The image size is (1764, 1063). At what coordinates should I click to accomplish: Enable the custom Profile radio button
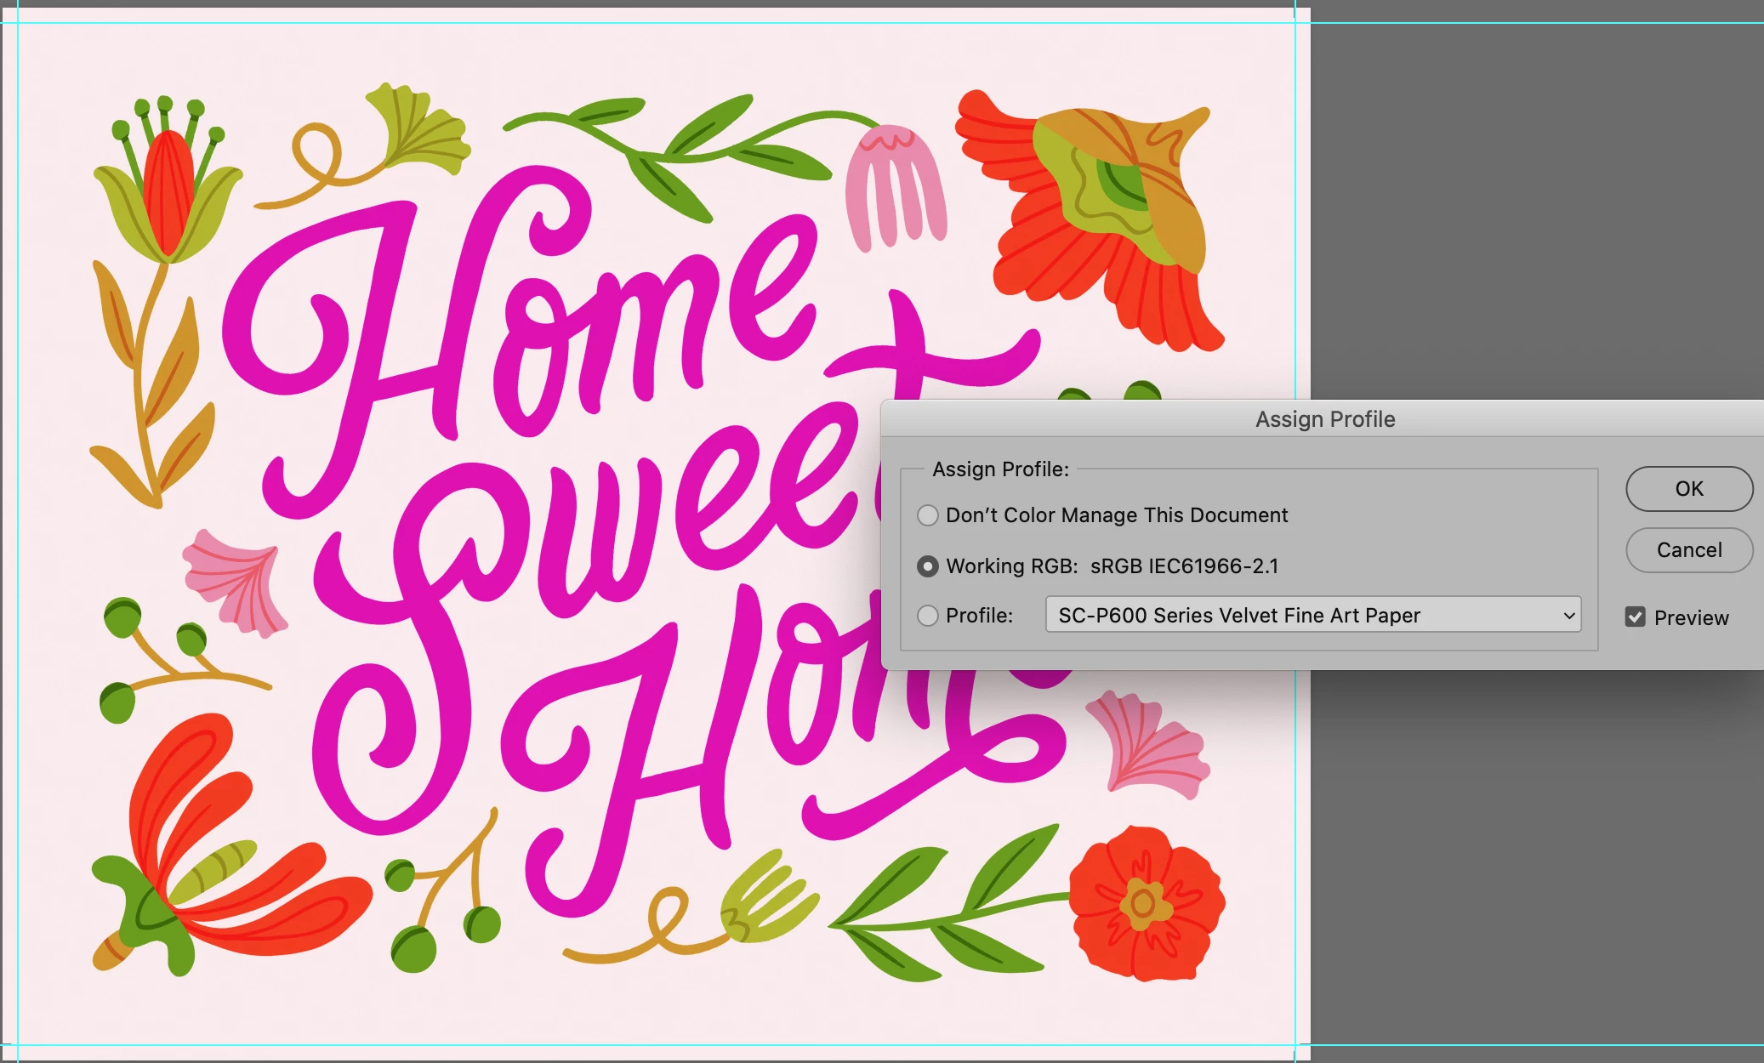(928, 616)
